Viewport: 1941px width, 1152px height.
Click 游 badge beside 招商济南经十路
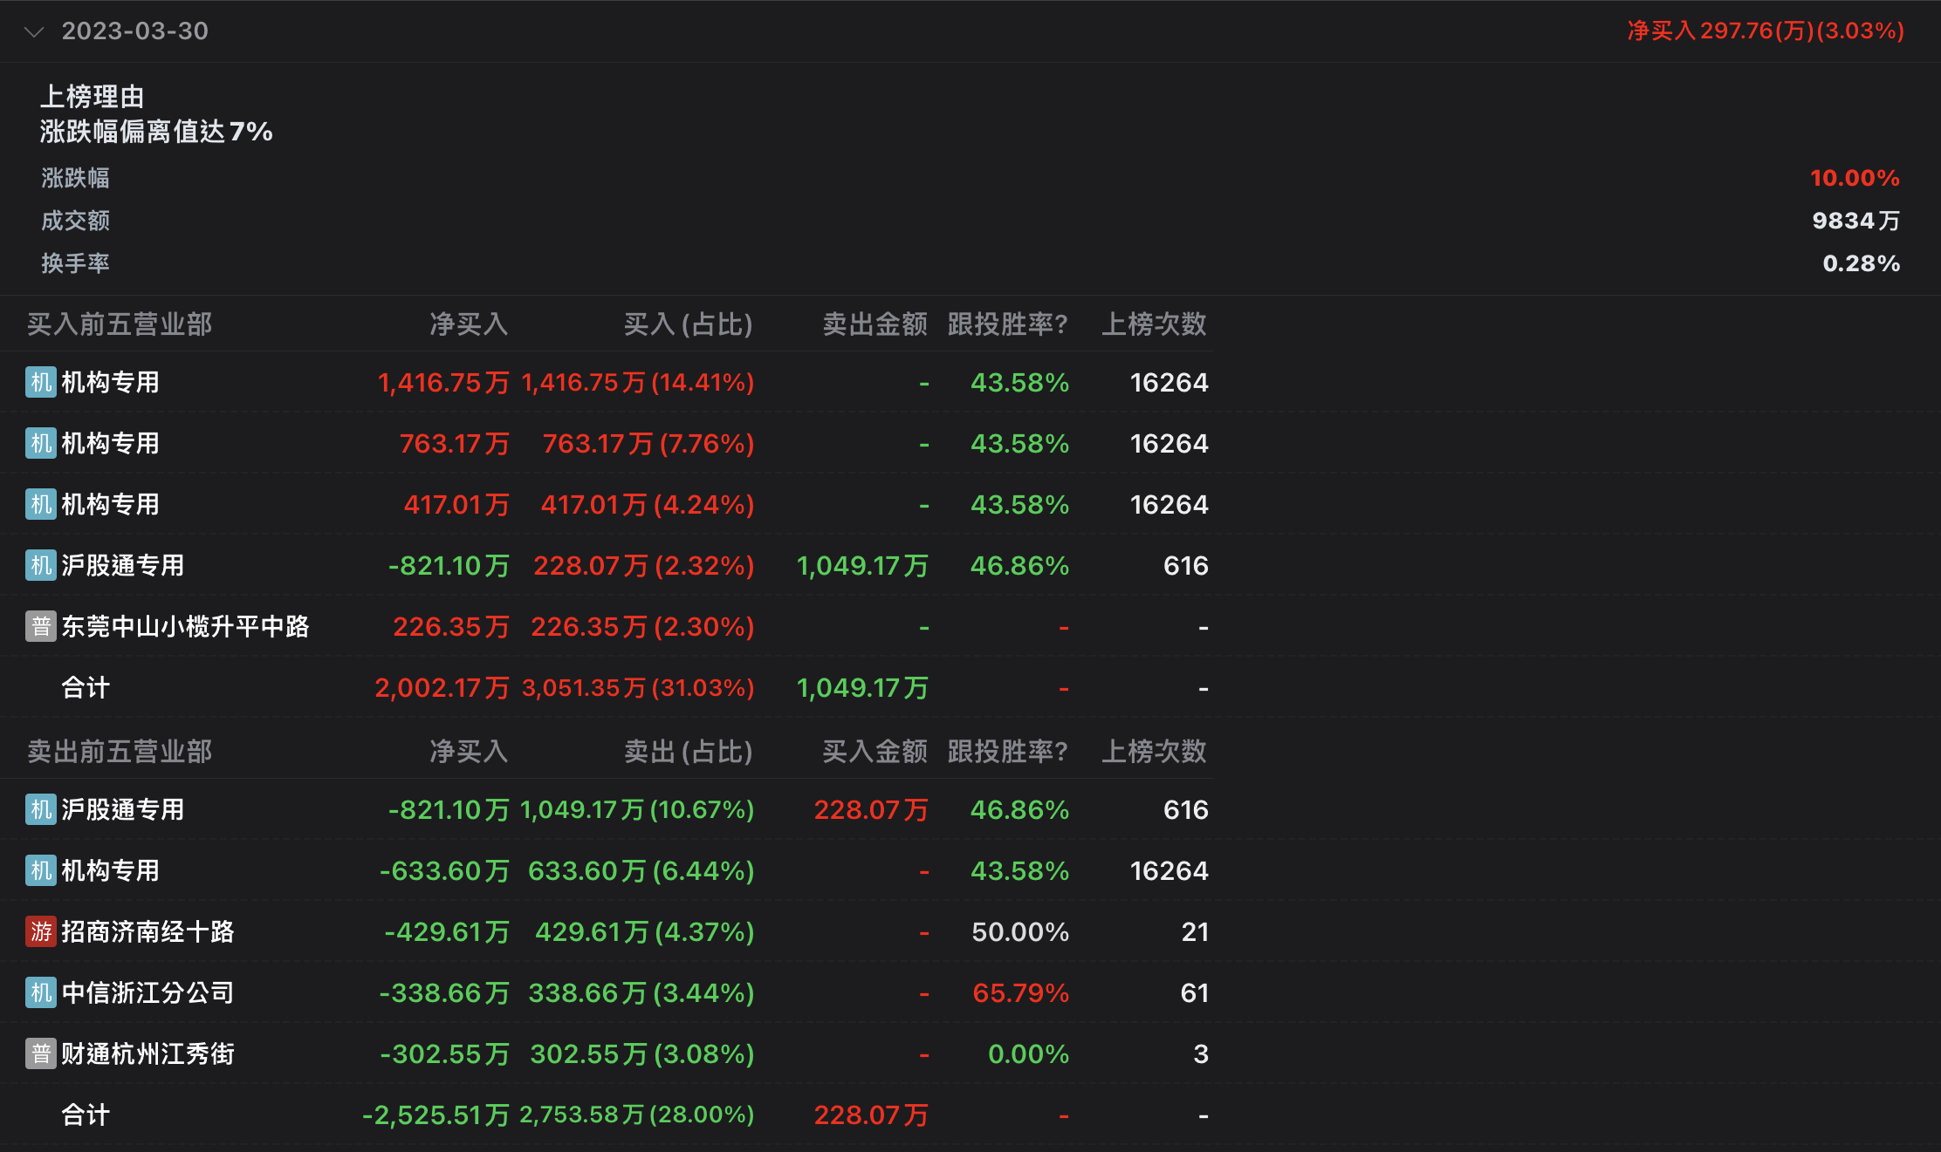point(41,932)
